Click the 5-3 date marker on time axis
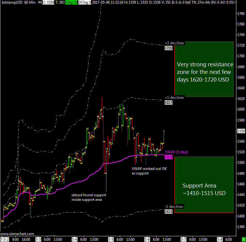 38,239
